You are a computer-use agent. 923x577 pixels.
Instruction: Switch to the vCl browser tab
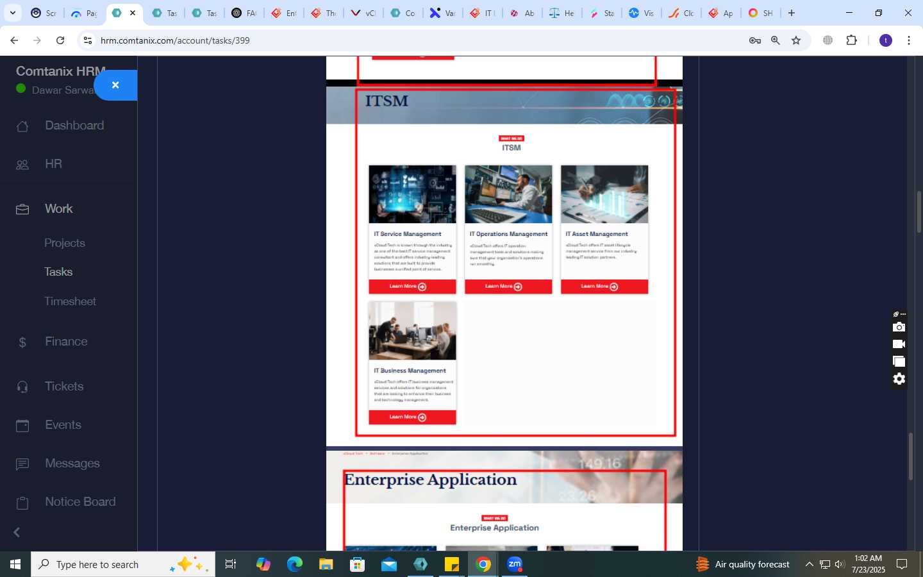363,13
